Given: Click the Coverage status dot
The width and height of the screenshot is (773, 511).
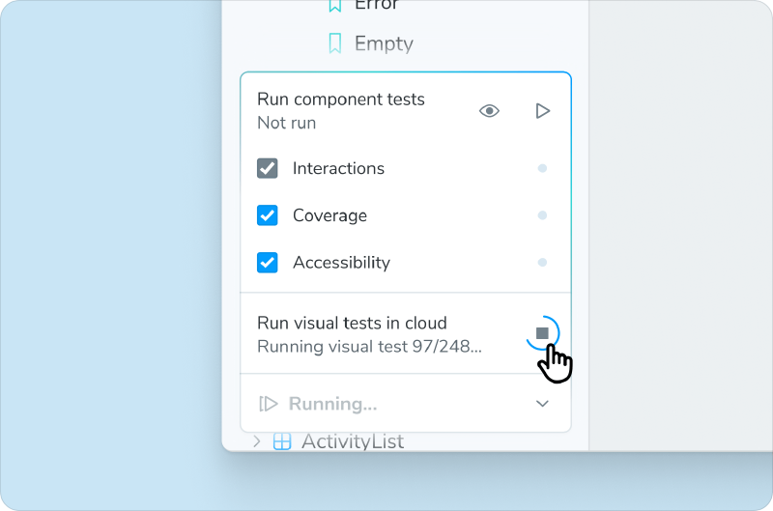Looking at the screenshot, I should (x=542, y=215).
